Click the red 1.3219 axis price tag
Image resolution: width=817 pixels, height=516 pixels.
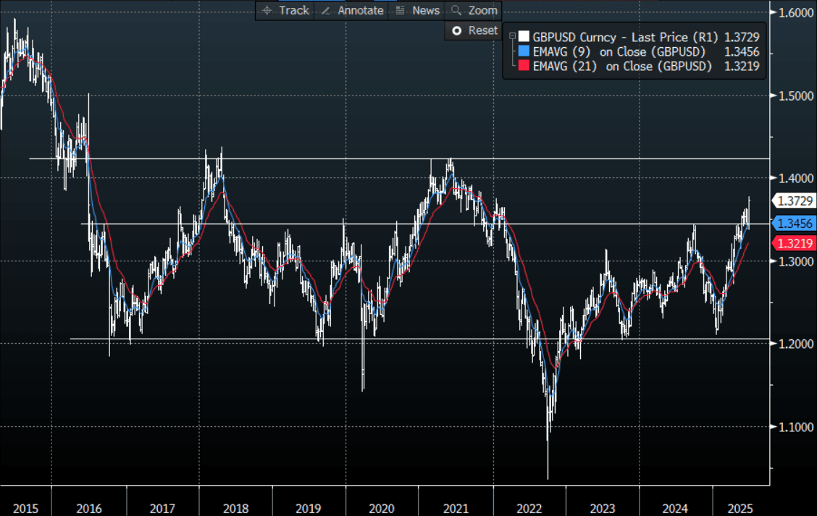(x=793, y=243)
